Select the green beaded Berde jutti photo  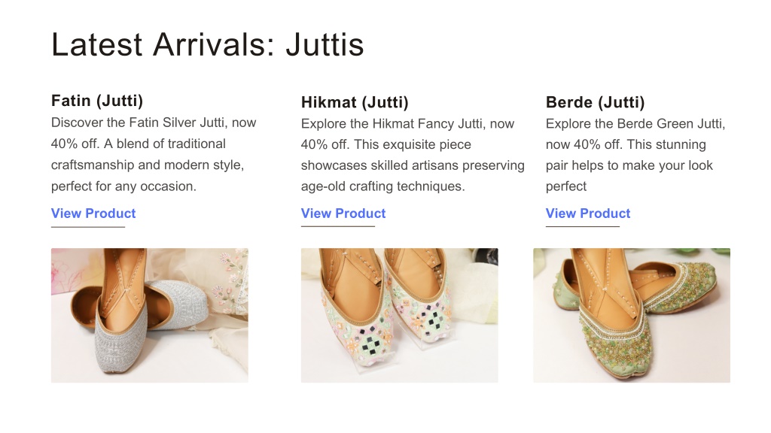coord(632,315)
